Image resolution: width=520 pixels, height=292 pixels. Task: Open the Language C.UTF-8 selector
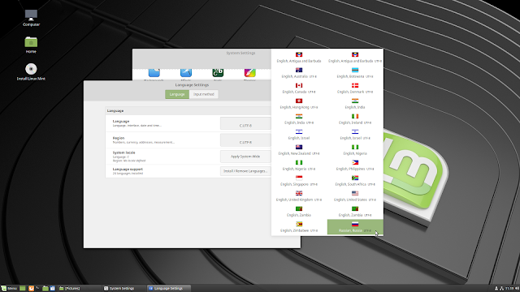click(x=245, y=123)
